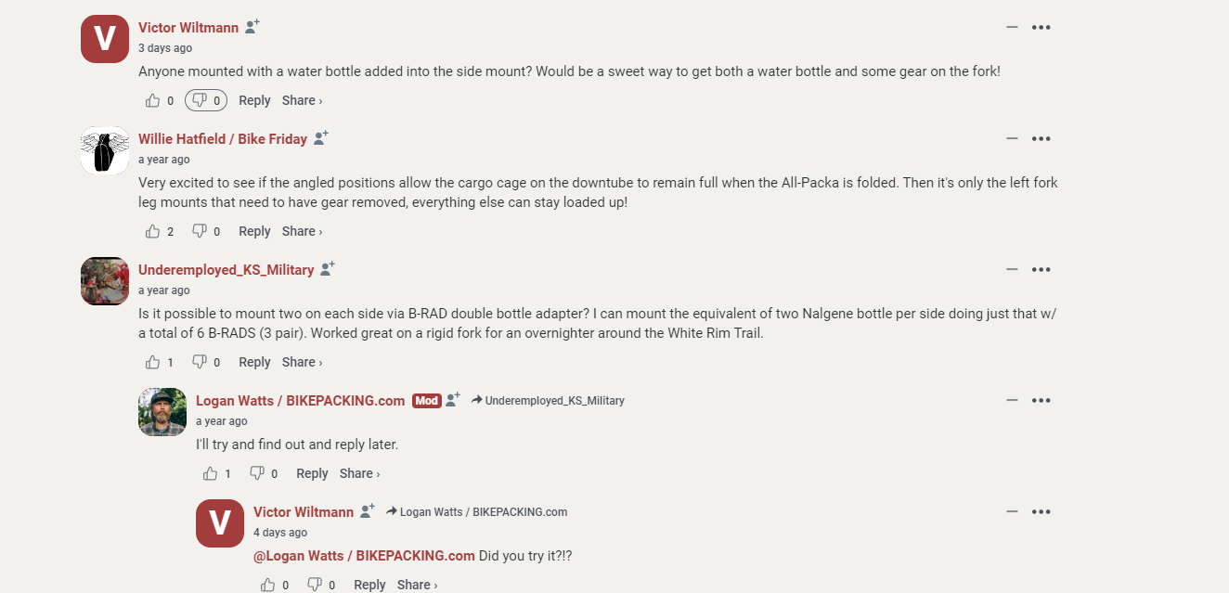Image resolution: width=1229 pixels, height=593 pixels.
Task: Downvote Victor Wiltmann's water bottle comment
Action: click(x=200, y=100)
